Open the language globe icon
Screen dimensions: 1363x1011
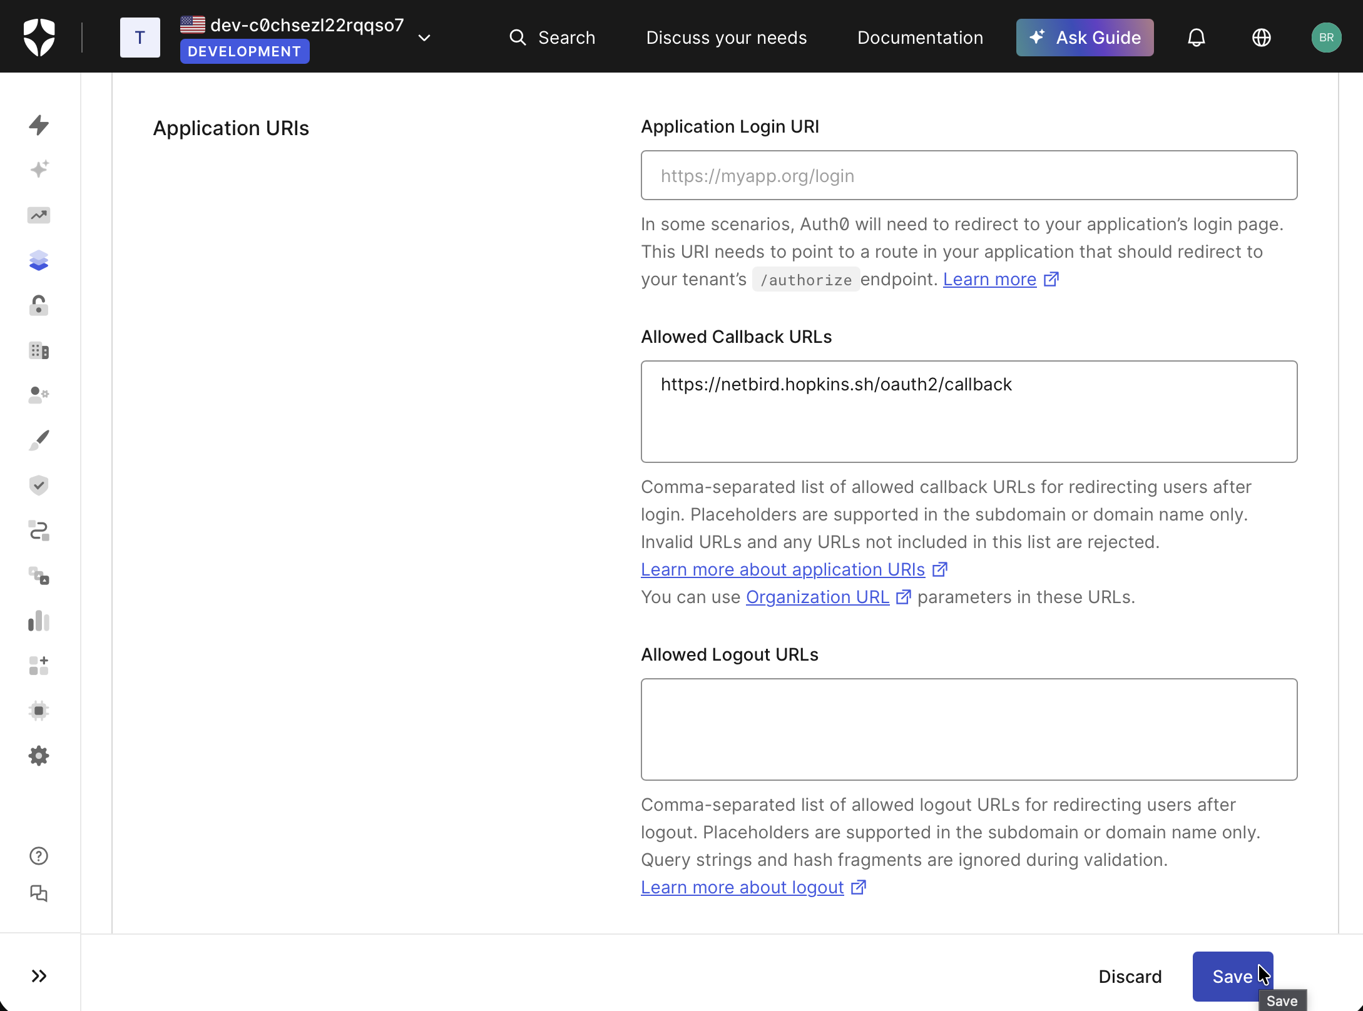click(x=1262, y=37)
